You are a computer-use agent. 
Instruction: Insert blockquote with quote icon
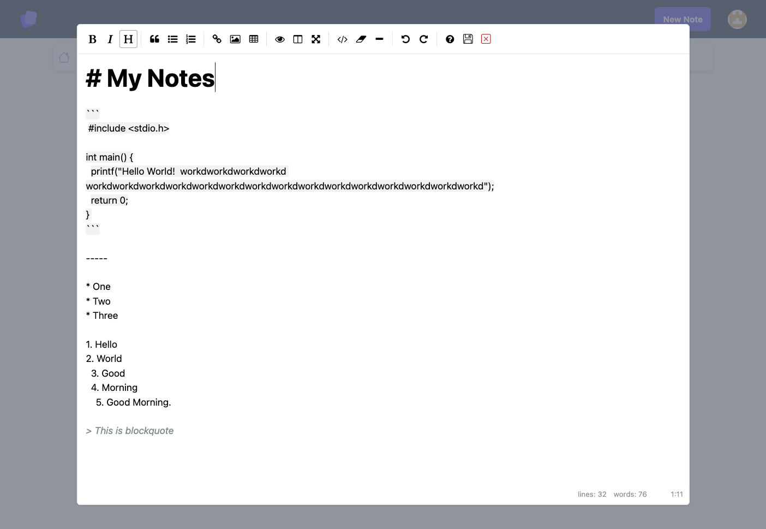(x=154, y=39)
